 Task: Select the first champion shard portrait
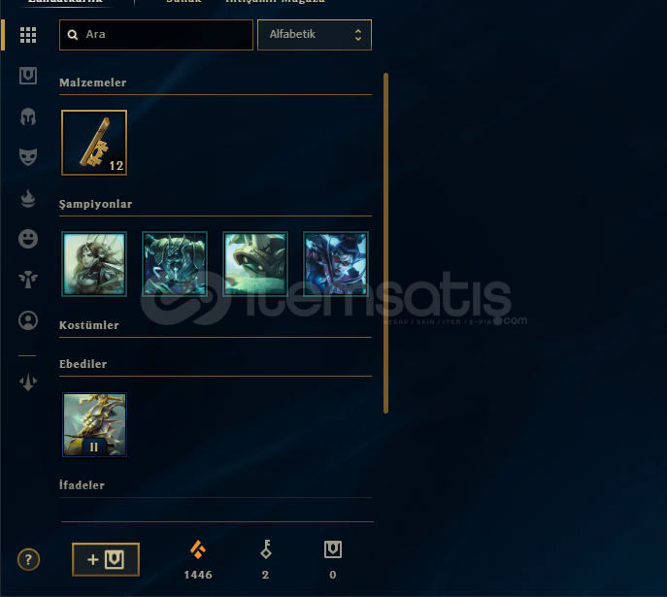(94, 264)
